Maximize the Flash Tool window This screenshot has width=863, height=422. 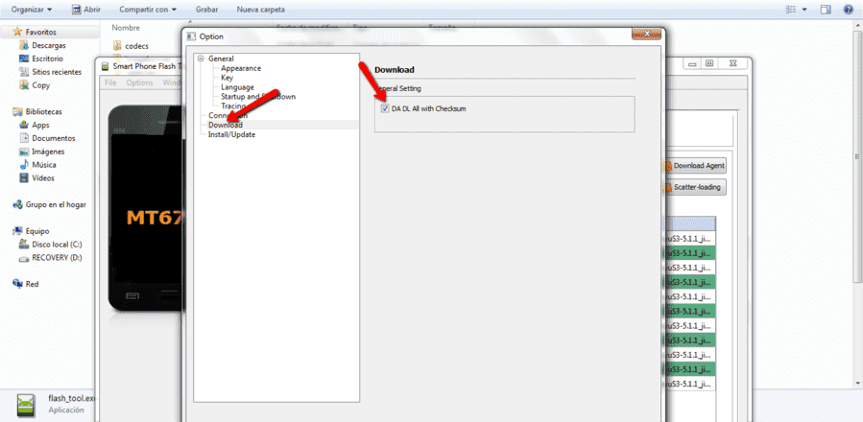[x=710, y=63]
